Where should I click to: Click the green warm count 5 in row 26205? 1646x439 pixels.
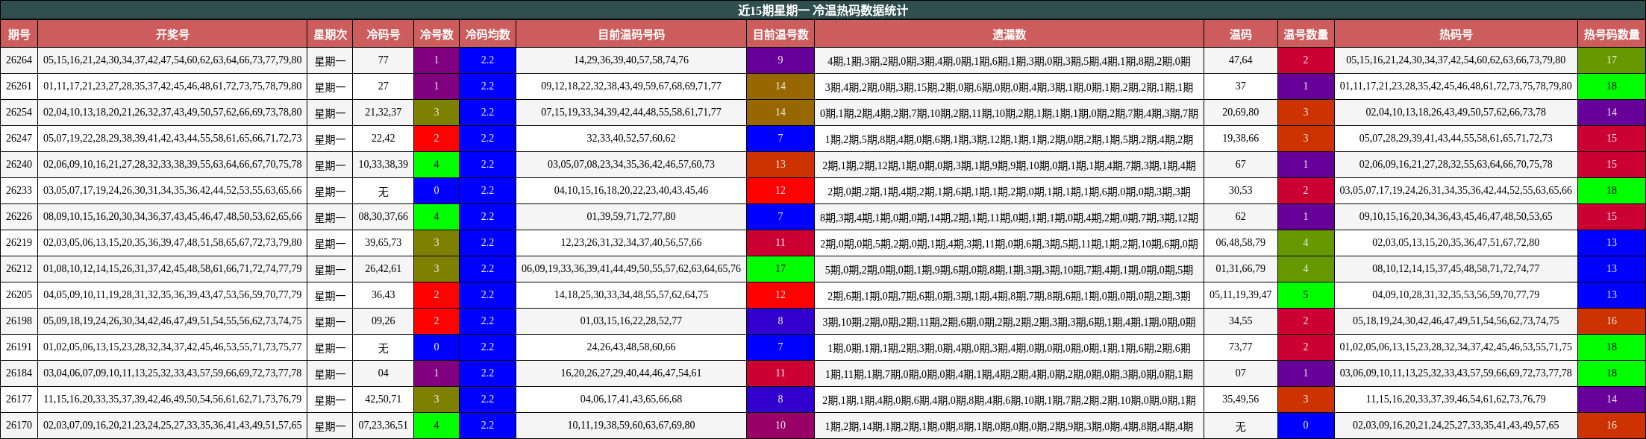click(x=1306, y=295)
